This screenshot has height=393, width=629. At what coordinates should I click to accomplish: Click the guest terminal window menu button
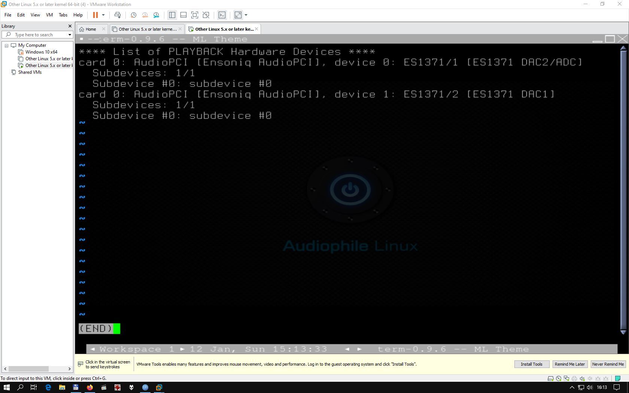[x=81, y=39]
